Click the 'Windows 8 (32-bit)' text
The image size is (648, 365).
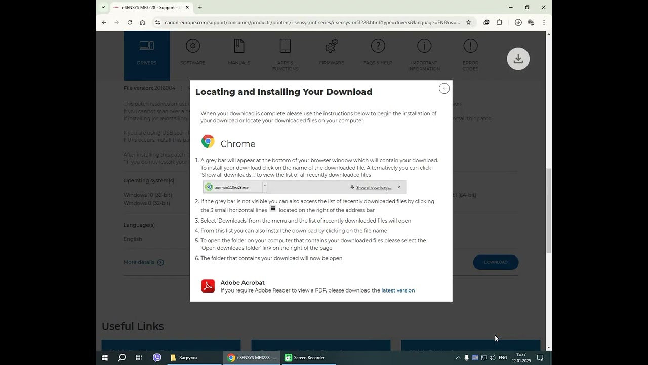pos(147,203)
